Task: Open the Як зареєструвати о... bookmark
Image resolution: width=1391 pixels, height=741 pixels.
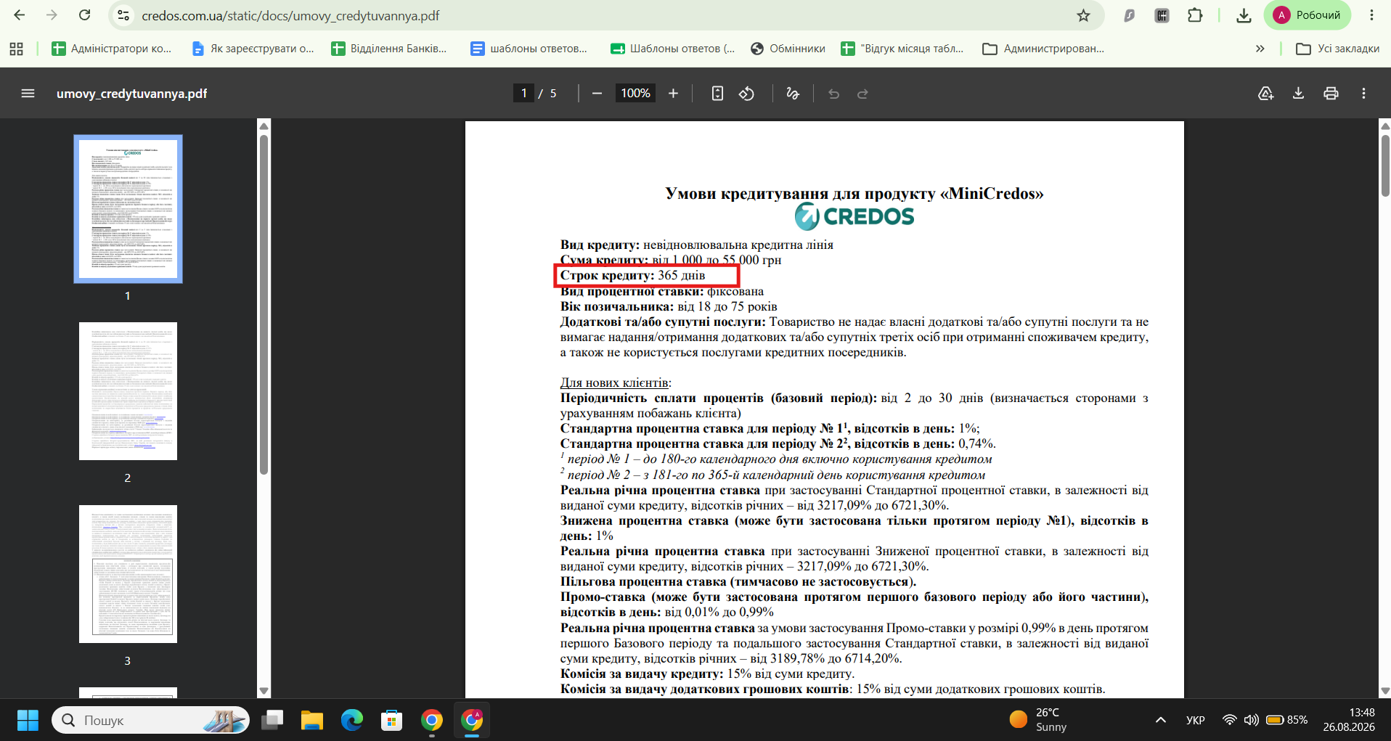Action: (253, 49)
